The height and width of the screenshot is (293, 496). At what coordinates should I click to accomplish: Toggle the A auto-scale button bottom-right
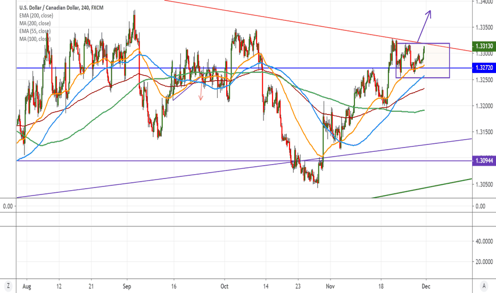[x=484, y=286]
